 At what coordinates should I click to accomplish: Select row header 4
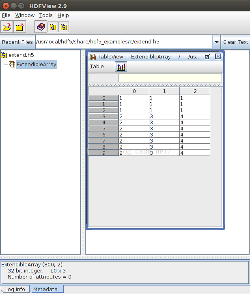point(103,123)
